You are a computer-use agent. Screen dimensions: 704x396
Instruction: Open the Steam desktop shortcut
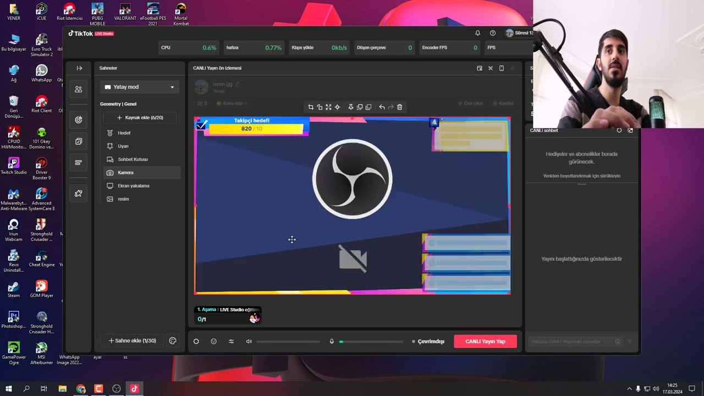[x=14, y=289]
